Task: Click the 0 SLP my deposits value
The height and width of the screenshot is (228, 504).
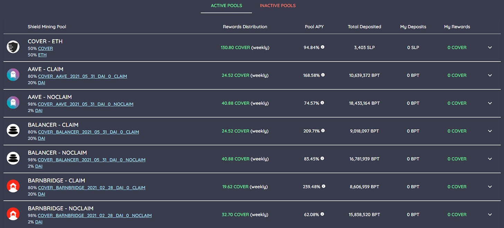Action: point(413,47)
